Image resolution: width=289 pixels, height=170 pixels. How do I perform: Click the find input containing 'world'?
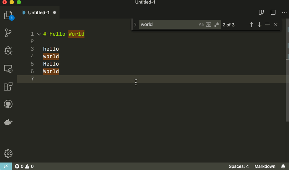click(x=167, y=25)
